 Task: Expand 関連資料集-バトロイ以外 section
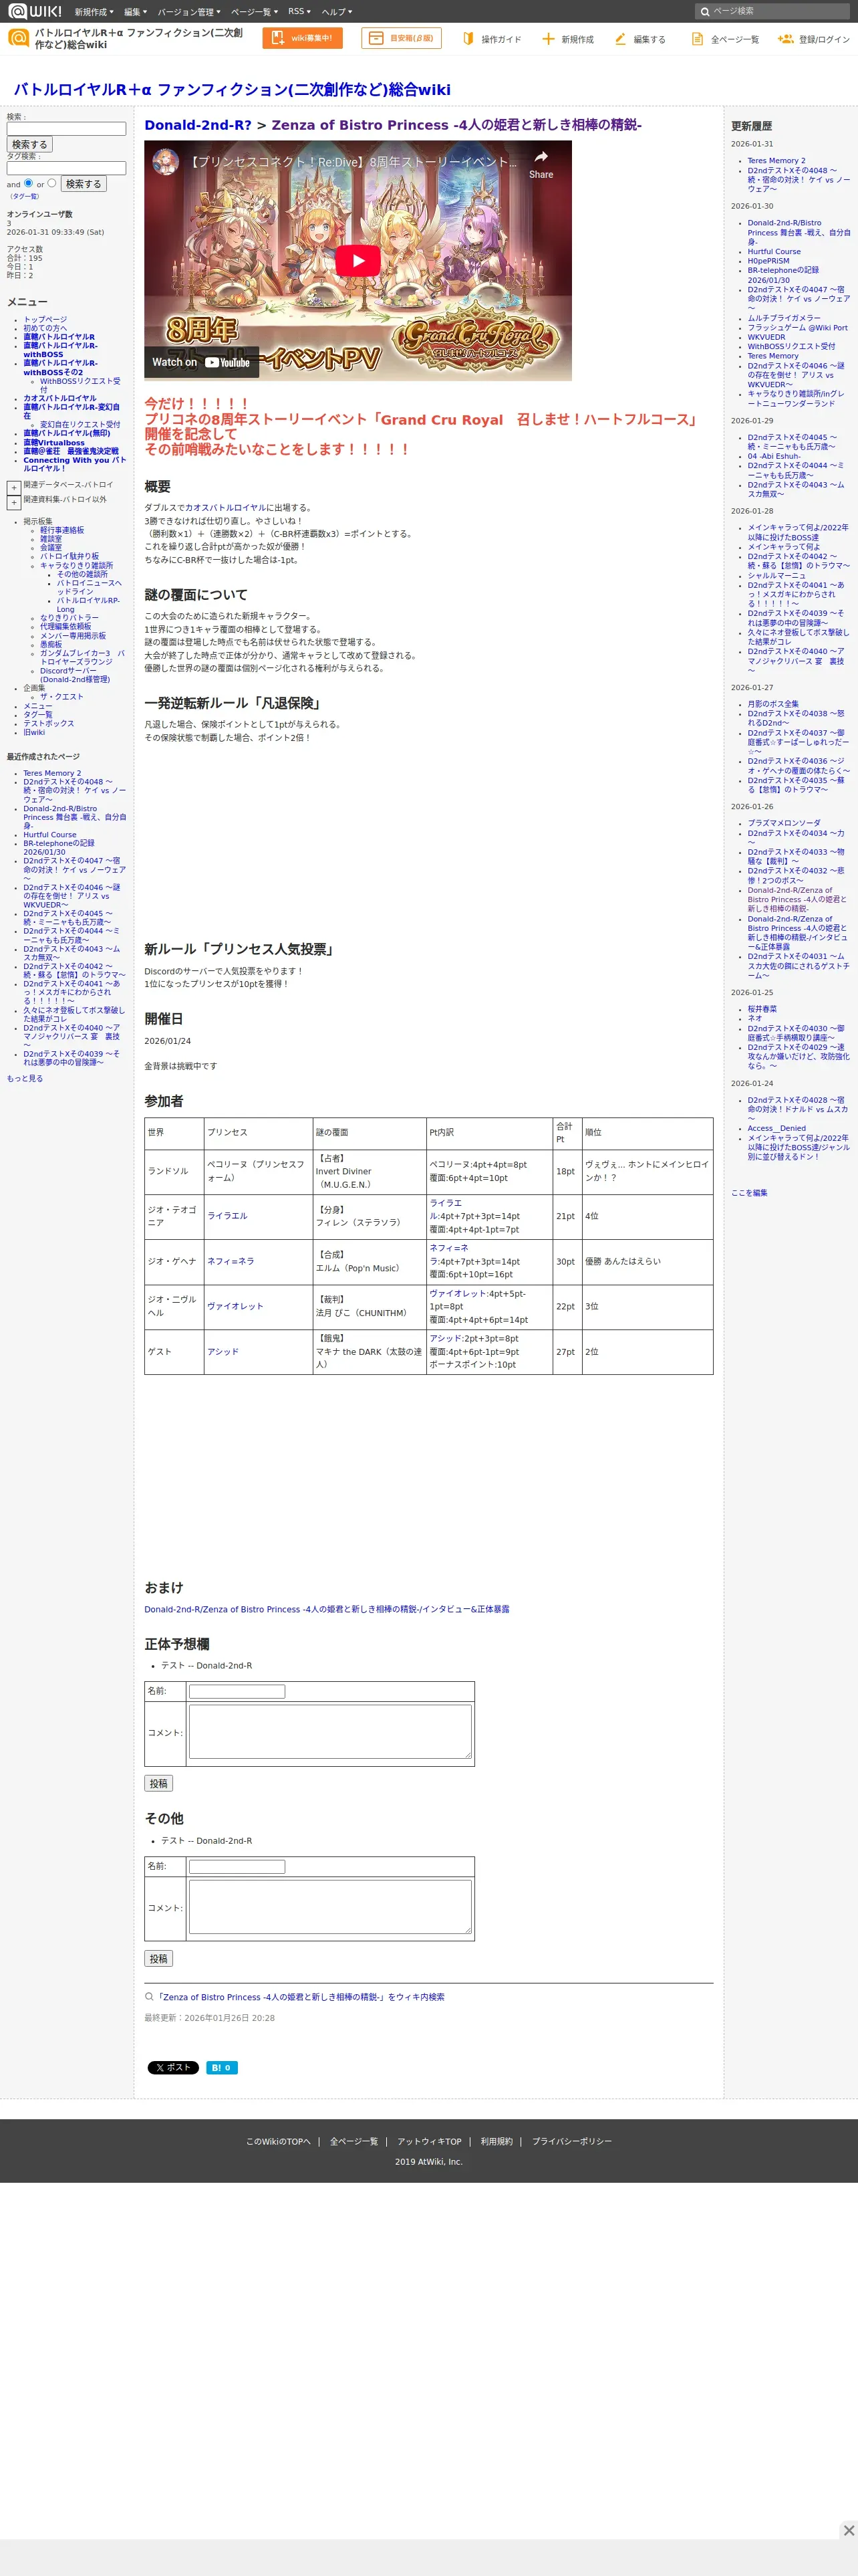[14, 502]
